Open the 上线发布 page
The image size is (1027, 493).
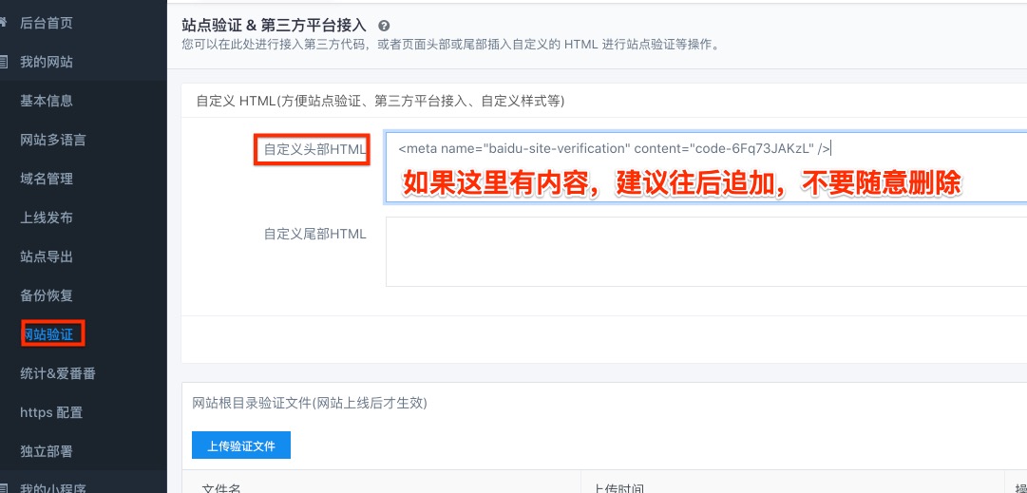click(x=47, y=218)
